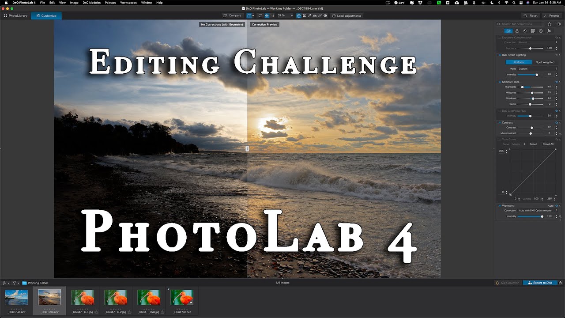Step the Highlights value stepper
This screenshot has width=565, height=318.
tap(556, 87)
